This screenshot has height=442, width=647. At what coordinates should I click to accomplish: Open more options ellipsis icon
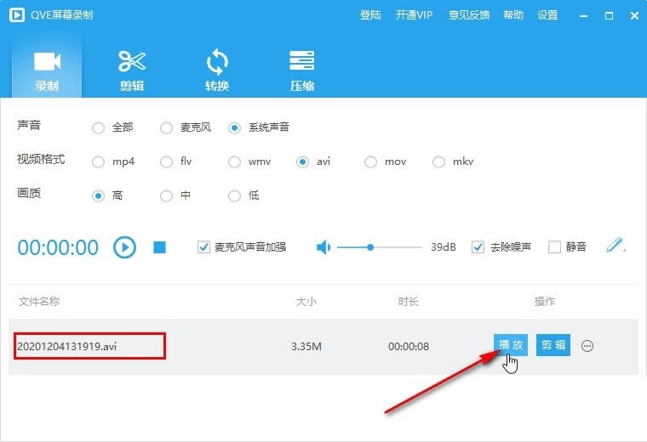pos(587,346)
